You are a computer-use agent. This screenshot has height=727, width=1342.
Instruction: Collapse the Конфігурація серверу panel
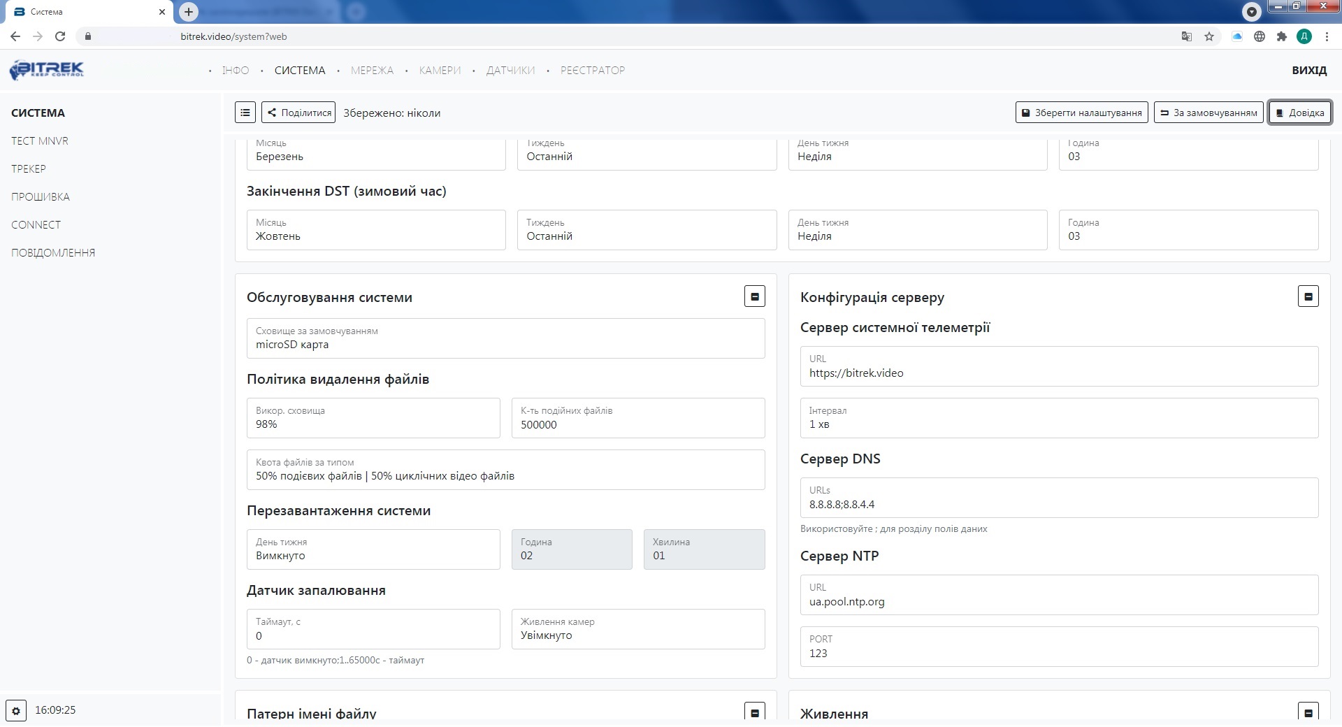[1308, 296]
